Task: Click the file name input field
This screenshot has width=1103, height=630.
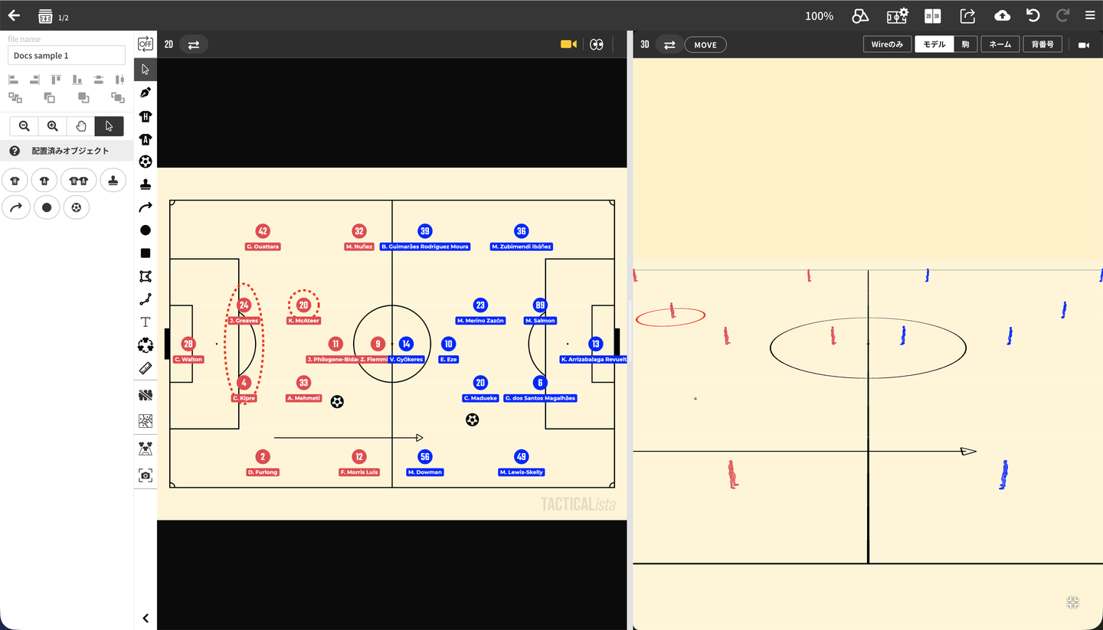Action: tap(67, 55)
